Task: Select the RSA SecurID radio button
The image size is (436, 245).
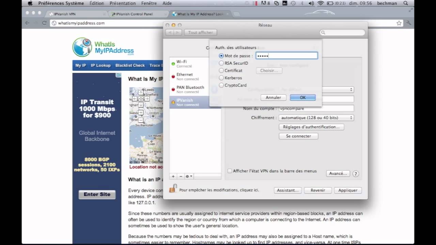Action: click(x=221, y=63)
